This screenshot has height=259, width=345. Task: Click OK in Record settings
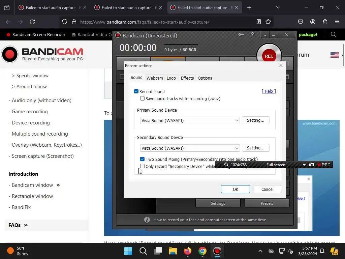(x=236, y=189)
